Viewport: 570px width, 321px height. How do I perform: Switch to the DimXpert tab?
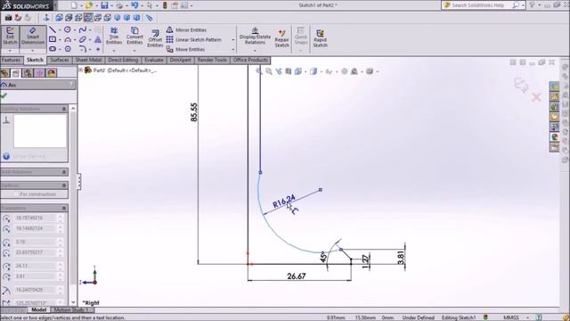(180, 60)
